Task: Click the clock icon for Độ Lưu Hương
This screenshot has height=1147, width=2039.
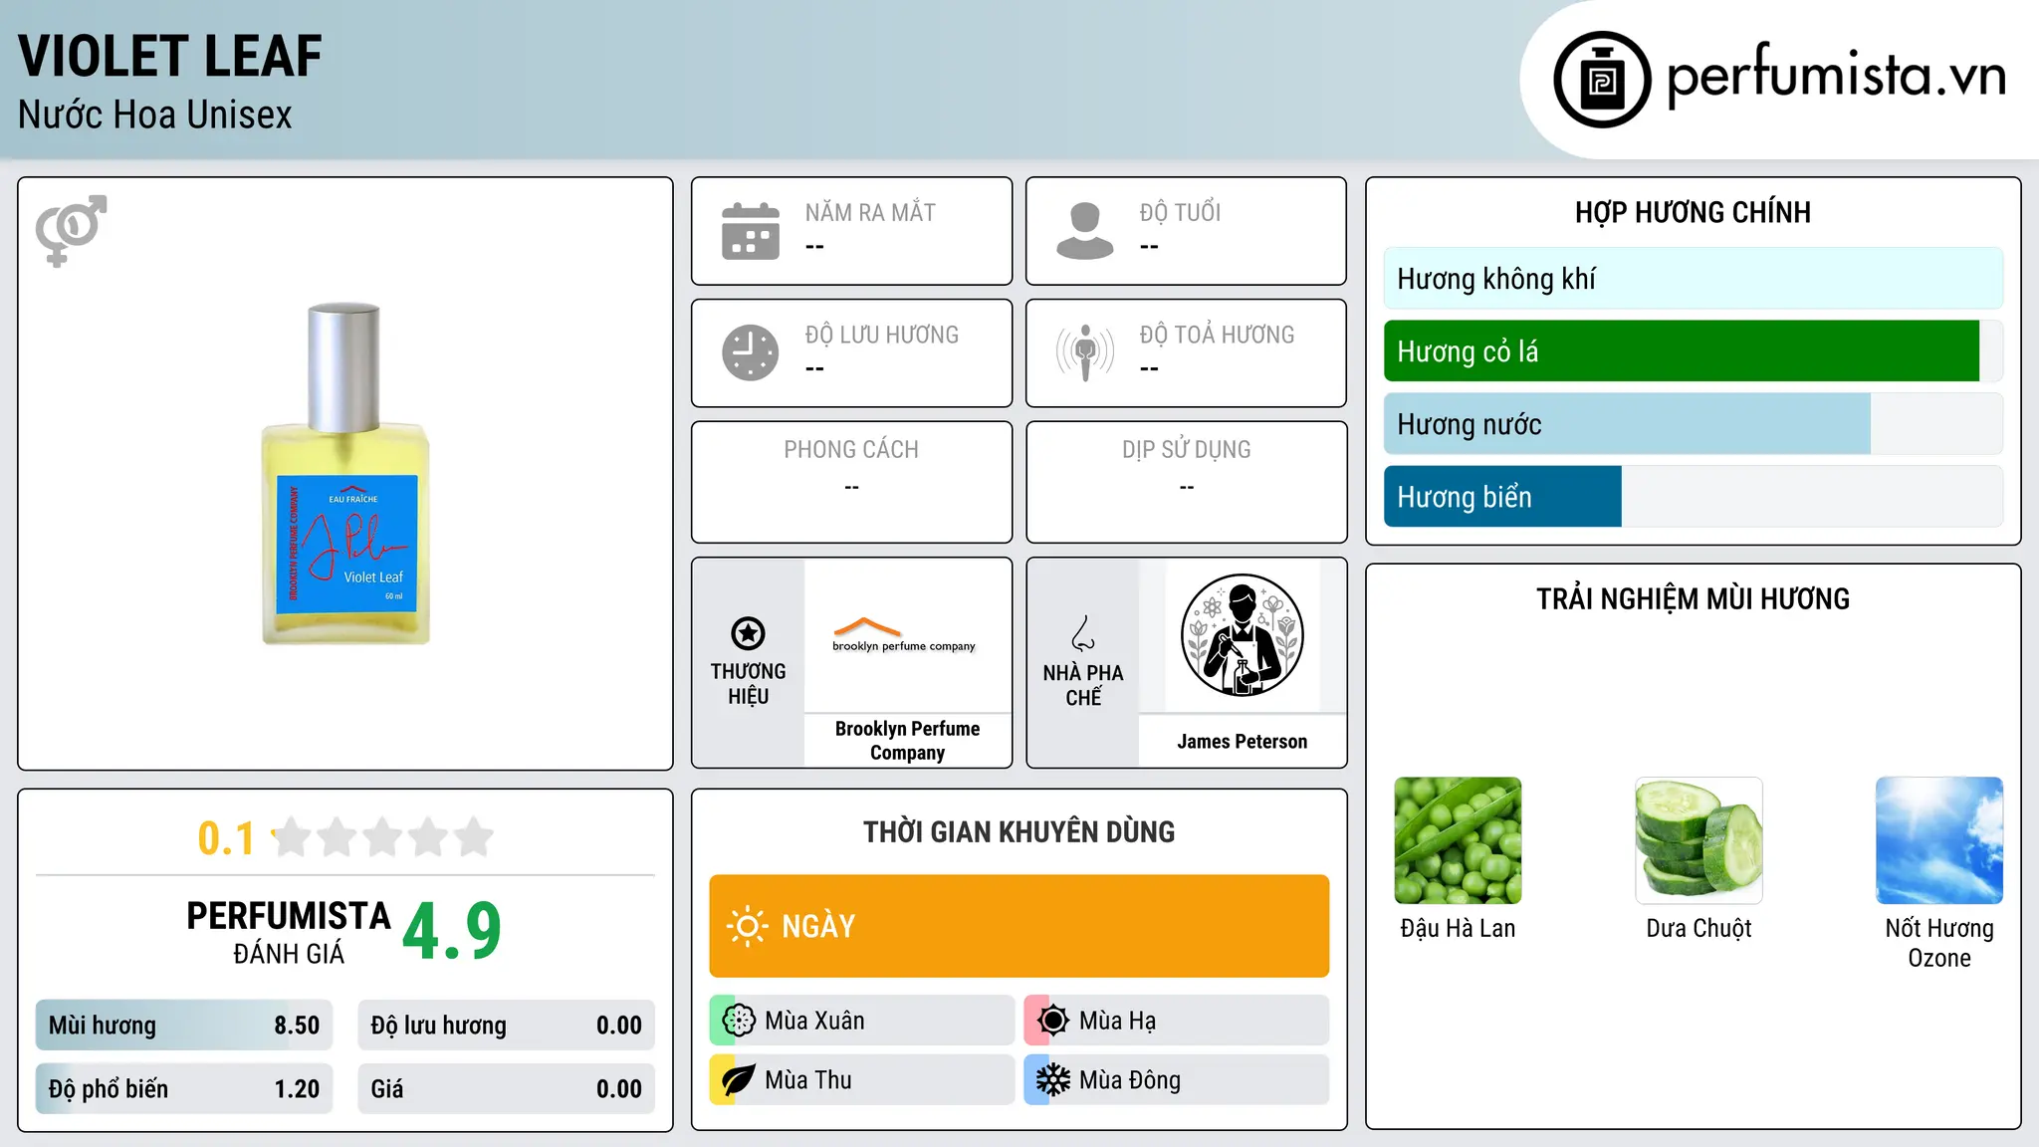Action: [751, 352]
